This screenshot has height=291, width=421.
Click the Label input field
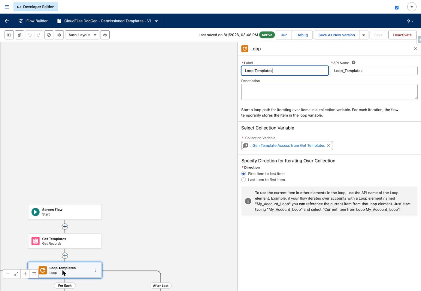tap(285, 71)
